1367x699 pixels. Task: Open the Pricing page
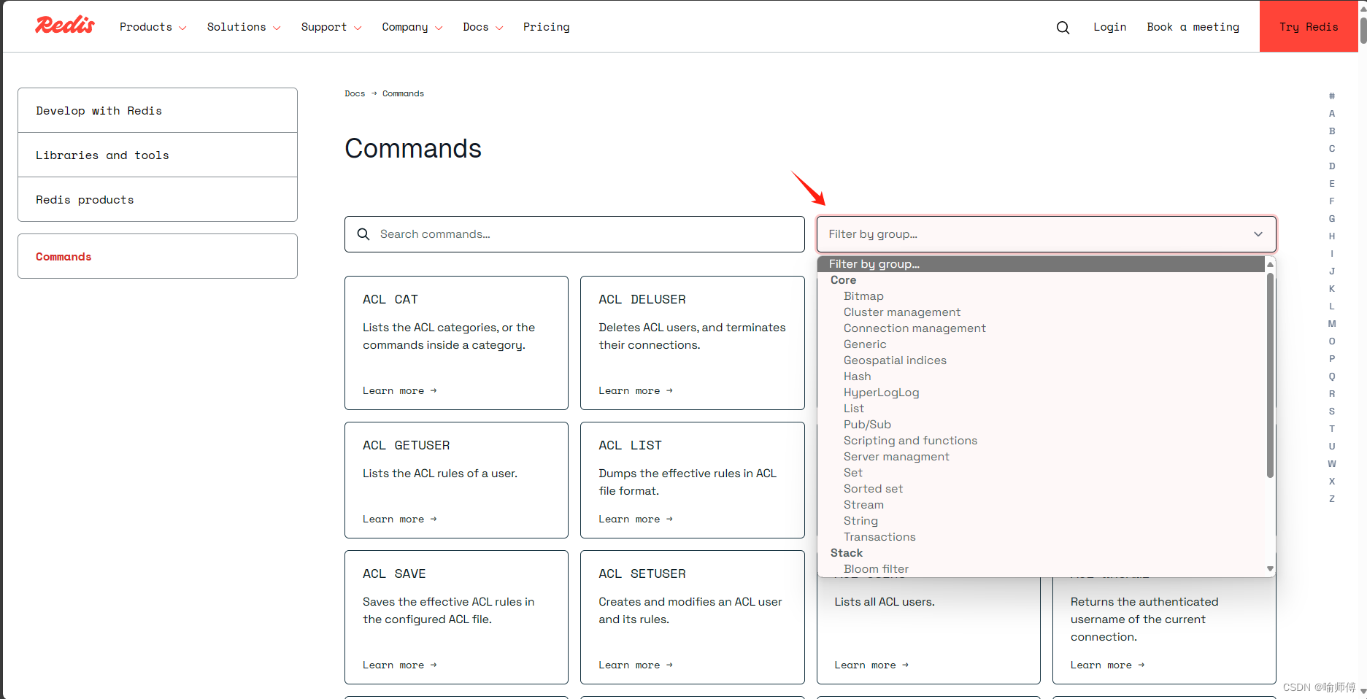pyautogui.click(x=546, y=27)
